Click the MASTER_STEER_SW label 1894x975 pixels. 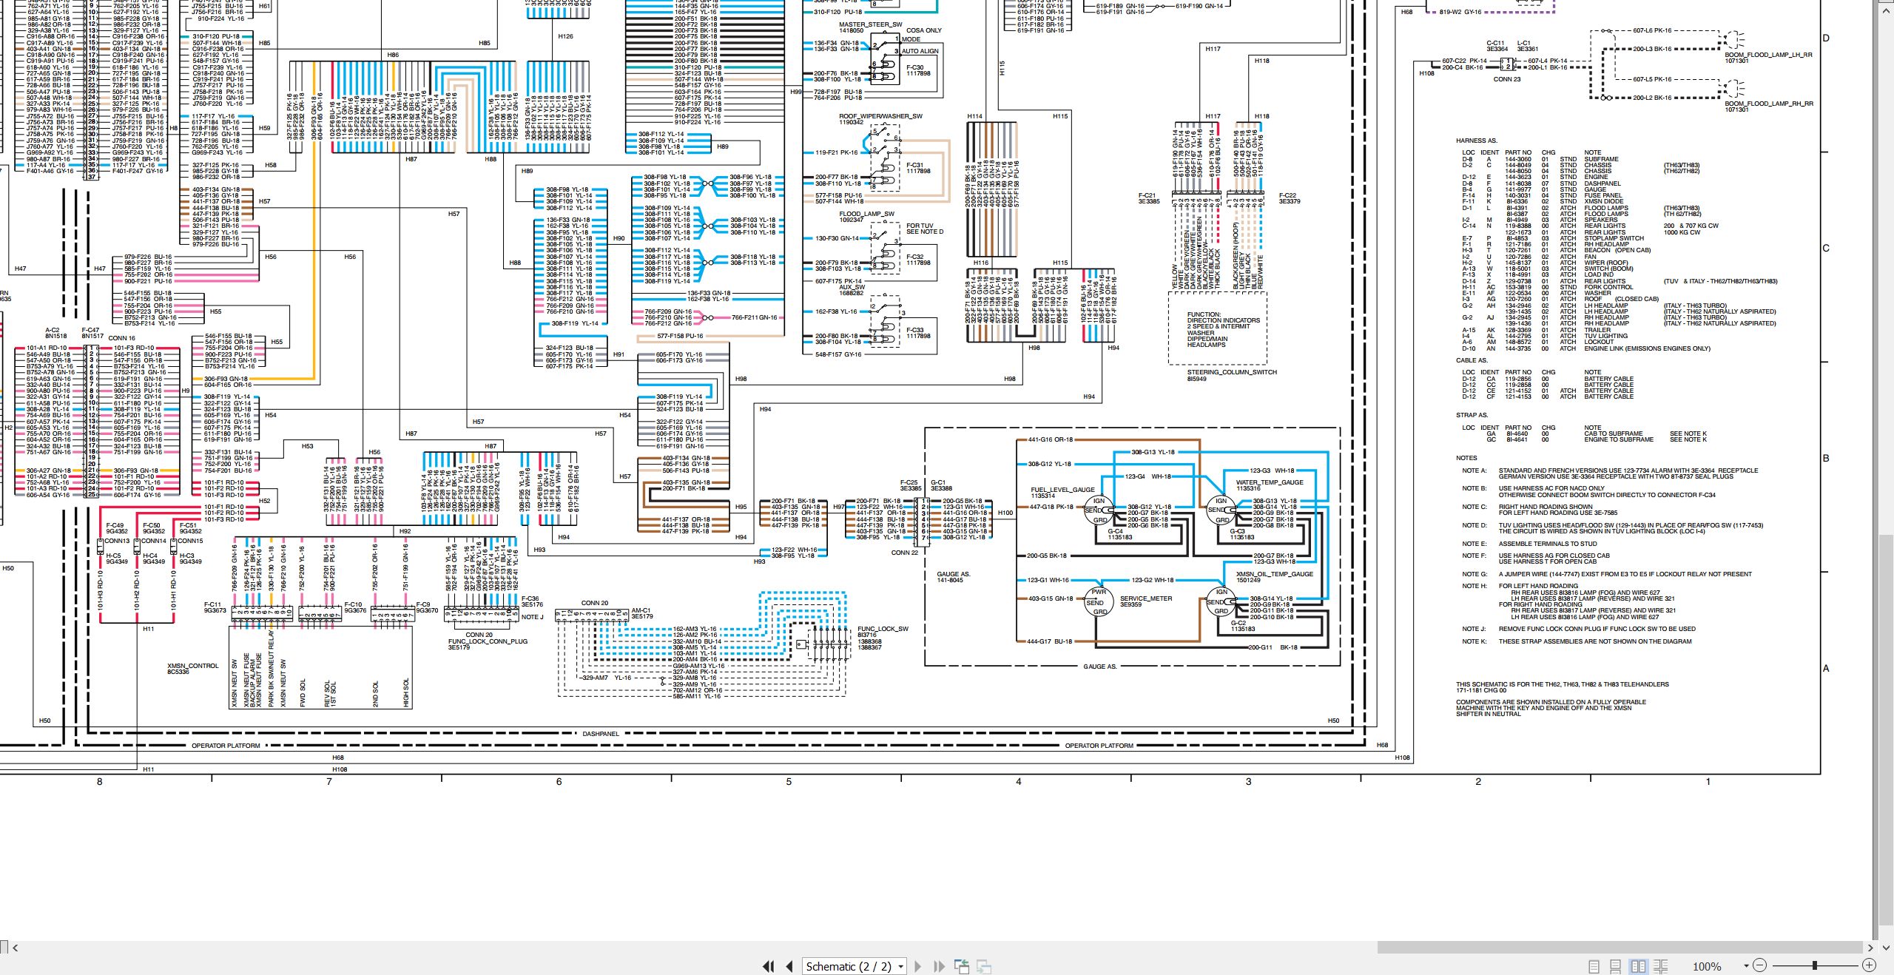[870, 24]
